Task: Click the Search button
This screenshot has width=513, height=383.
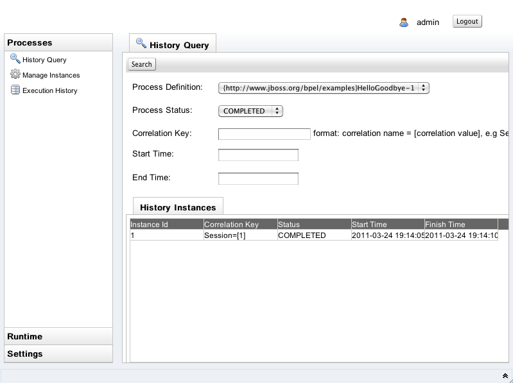Action: click(x=142, y=64)
